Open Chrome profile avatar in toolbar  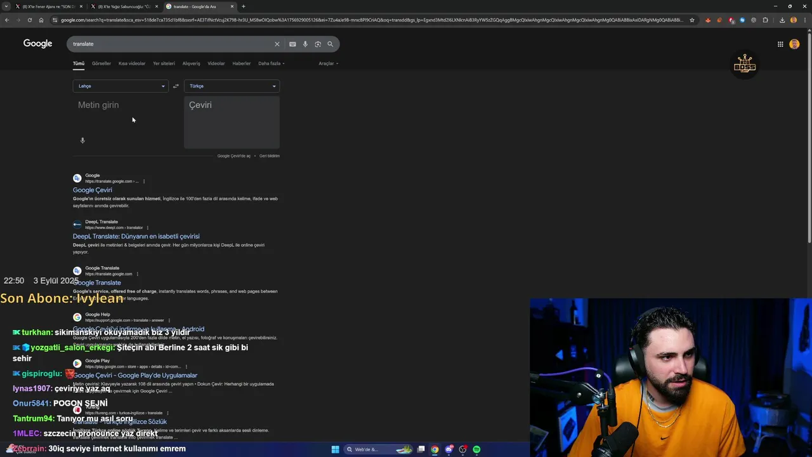click(x=794, y=20)
